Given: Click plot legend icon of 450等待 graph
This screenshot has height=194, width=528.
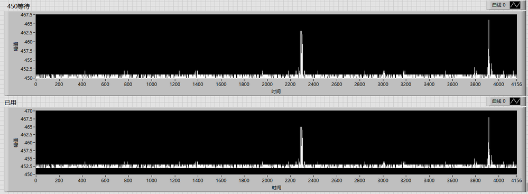Looking at the screenshot, I should tap(515, 5).
